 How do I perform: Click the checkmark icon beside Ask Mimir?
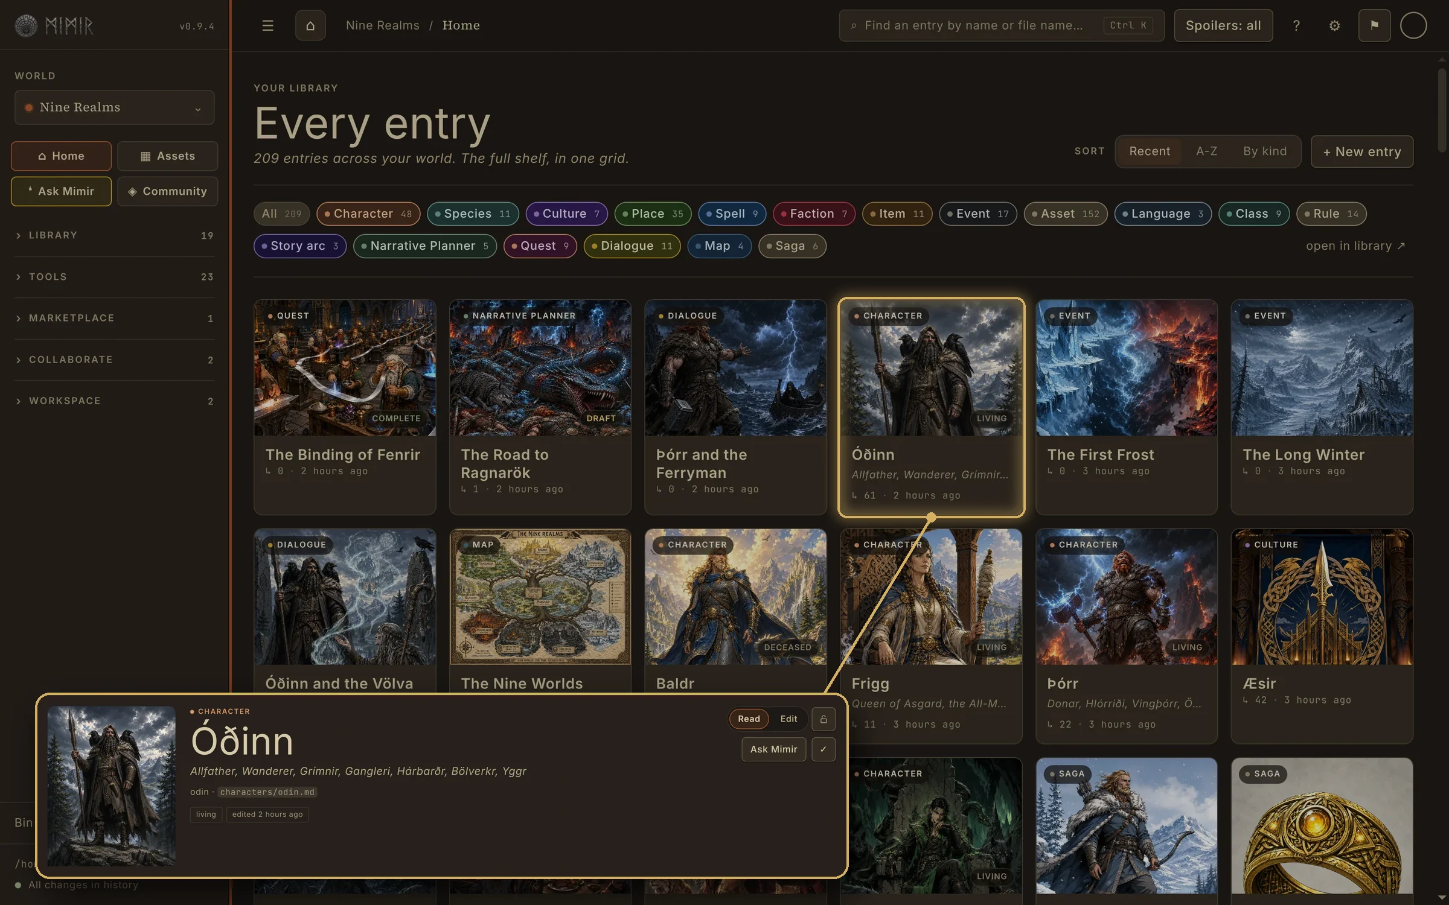(x=824, y=749)
